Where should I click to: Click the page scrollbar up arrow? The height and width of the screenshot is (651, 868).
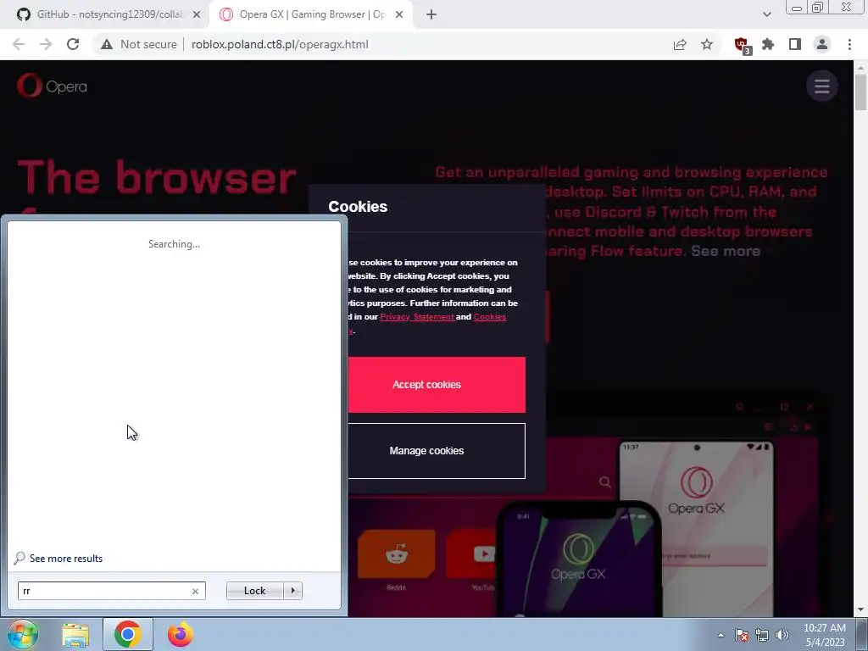(860, 68)
